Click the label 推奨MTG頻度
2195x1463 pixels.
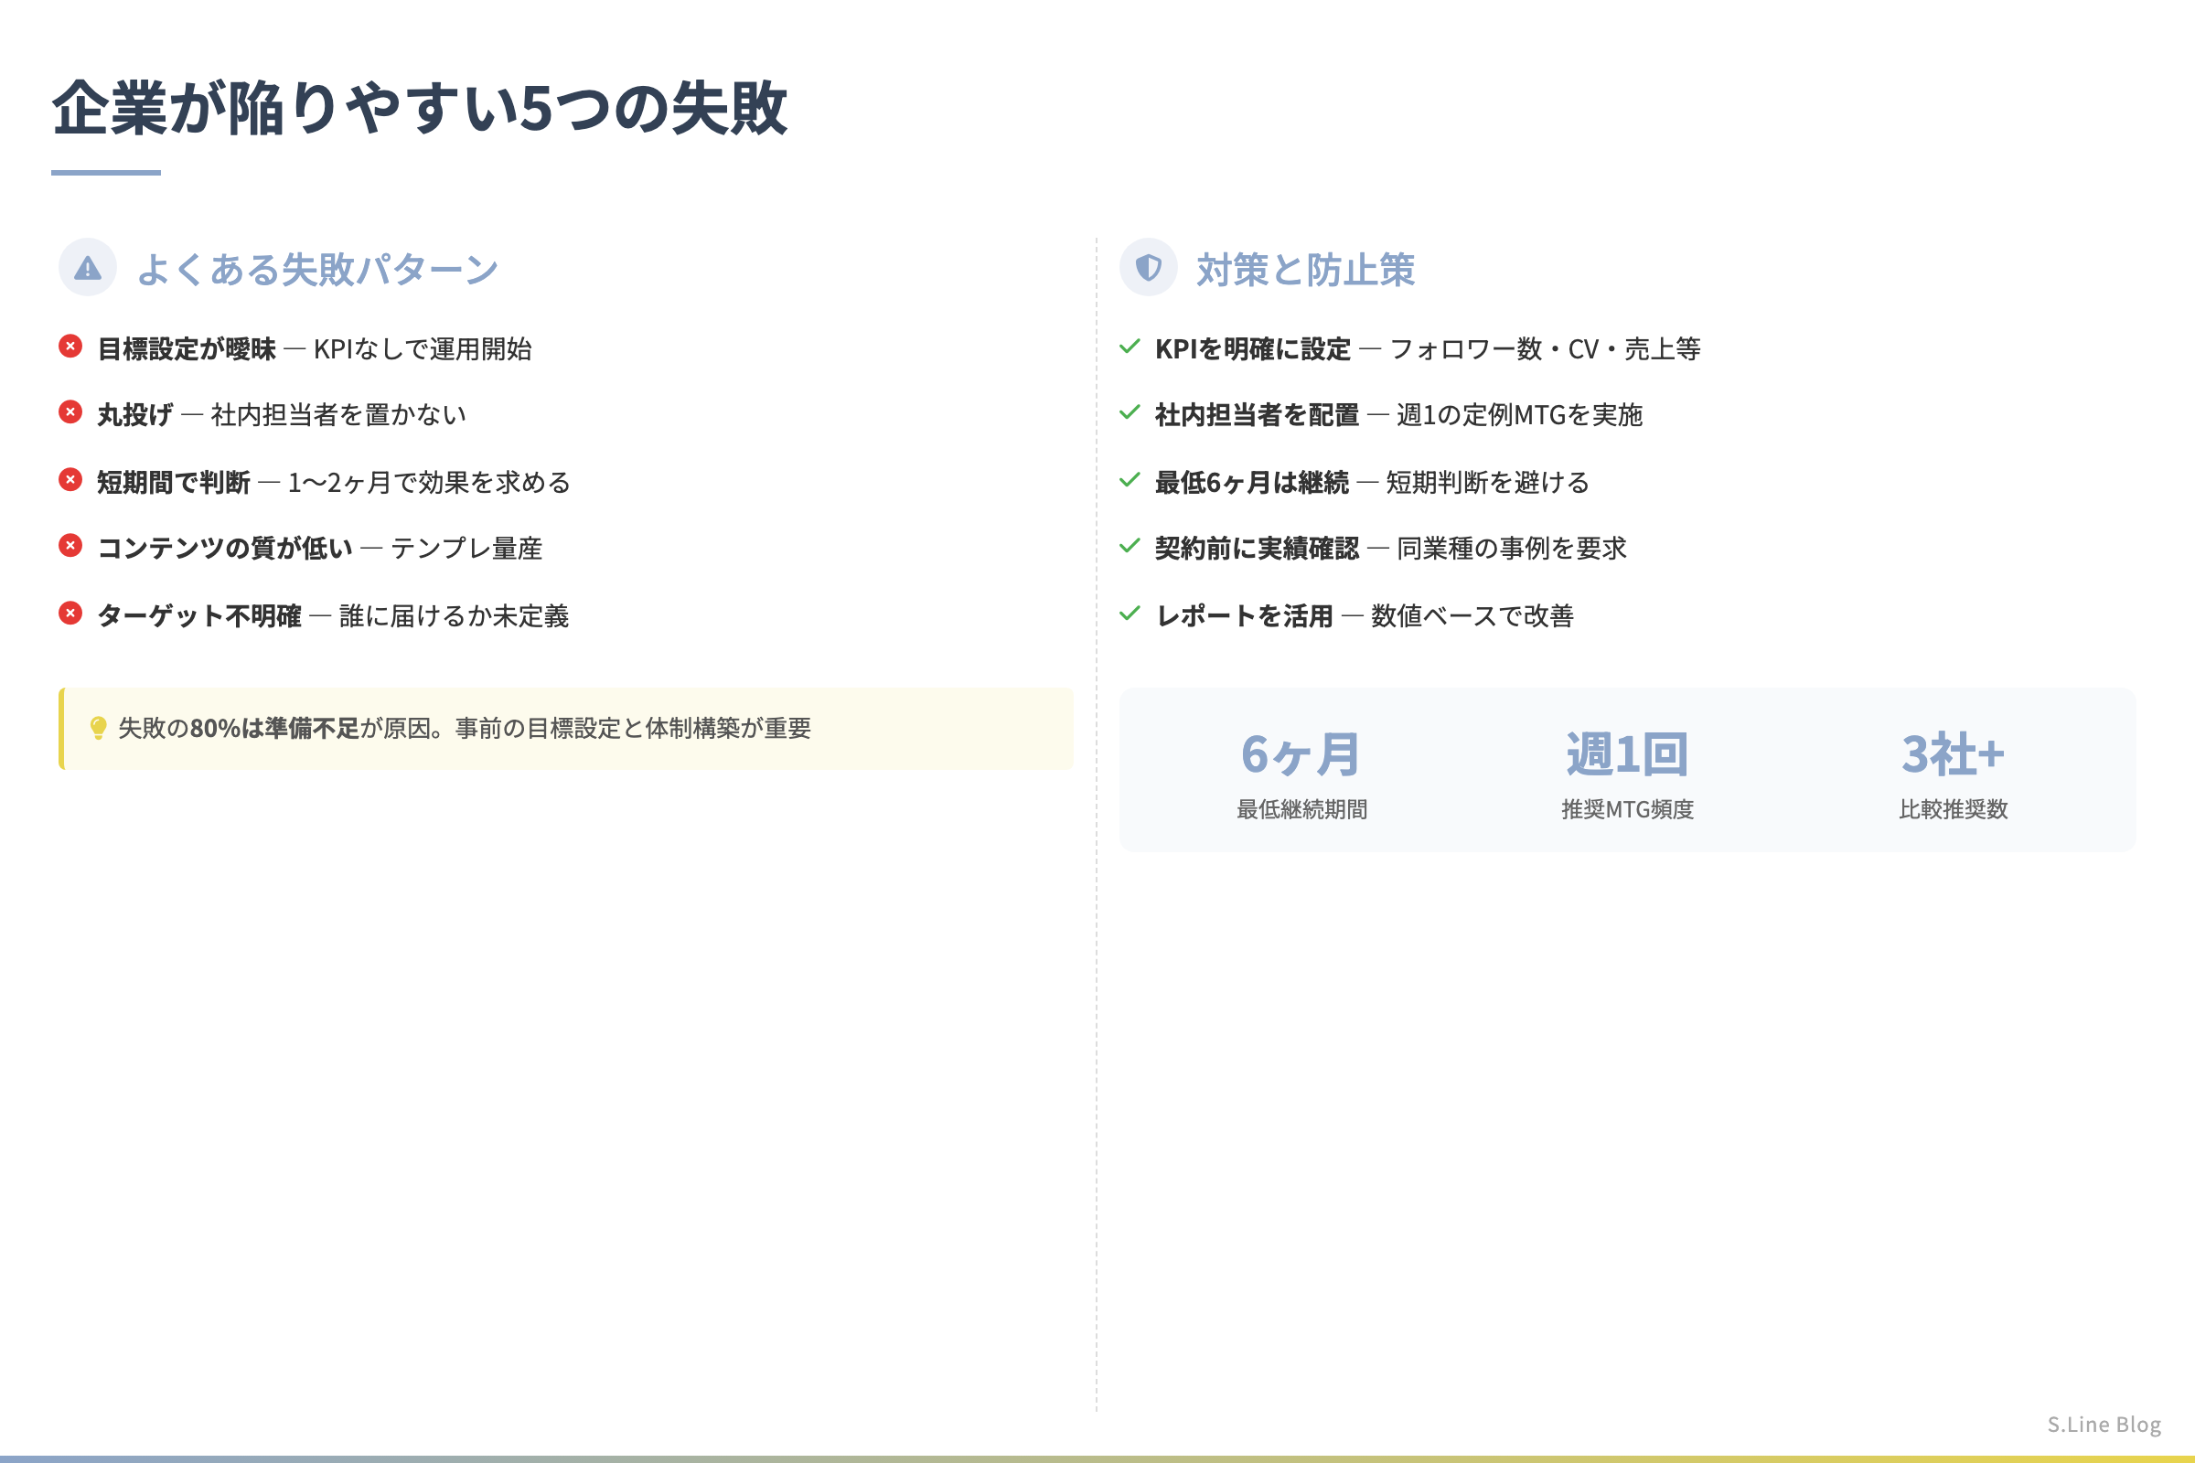click(1628, 809)
